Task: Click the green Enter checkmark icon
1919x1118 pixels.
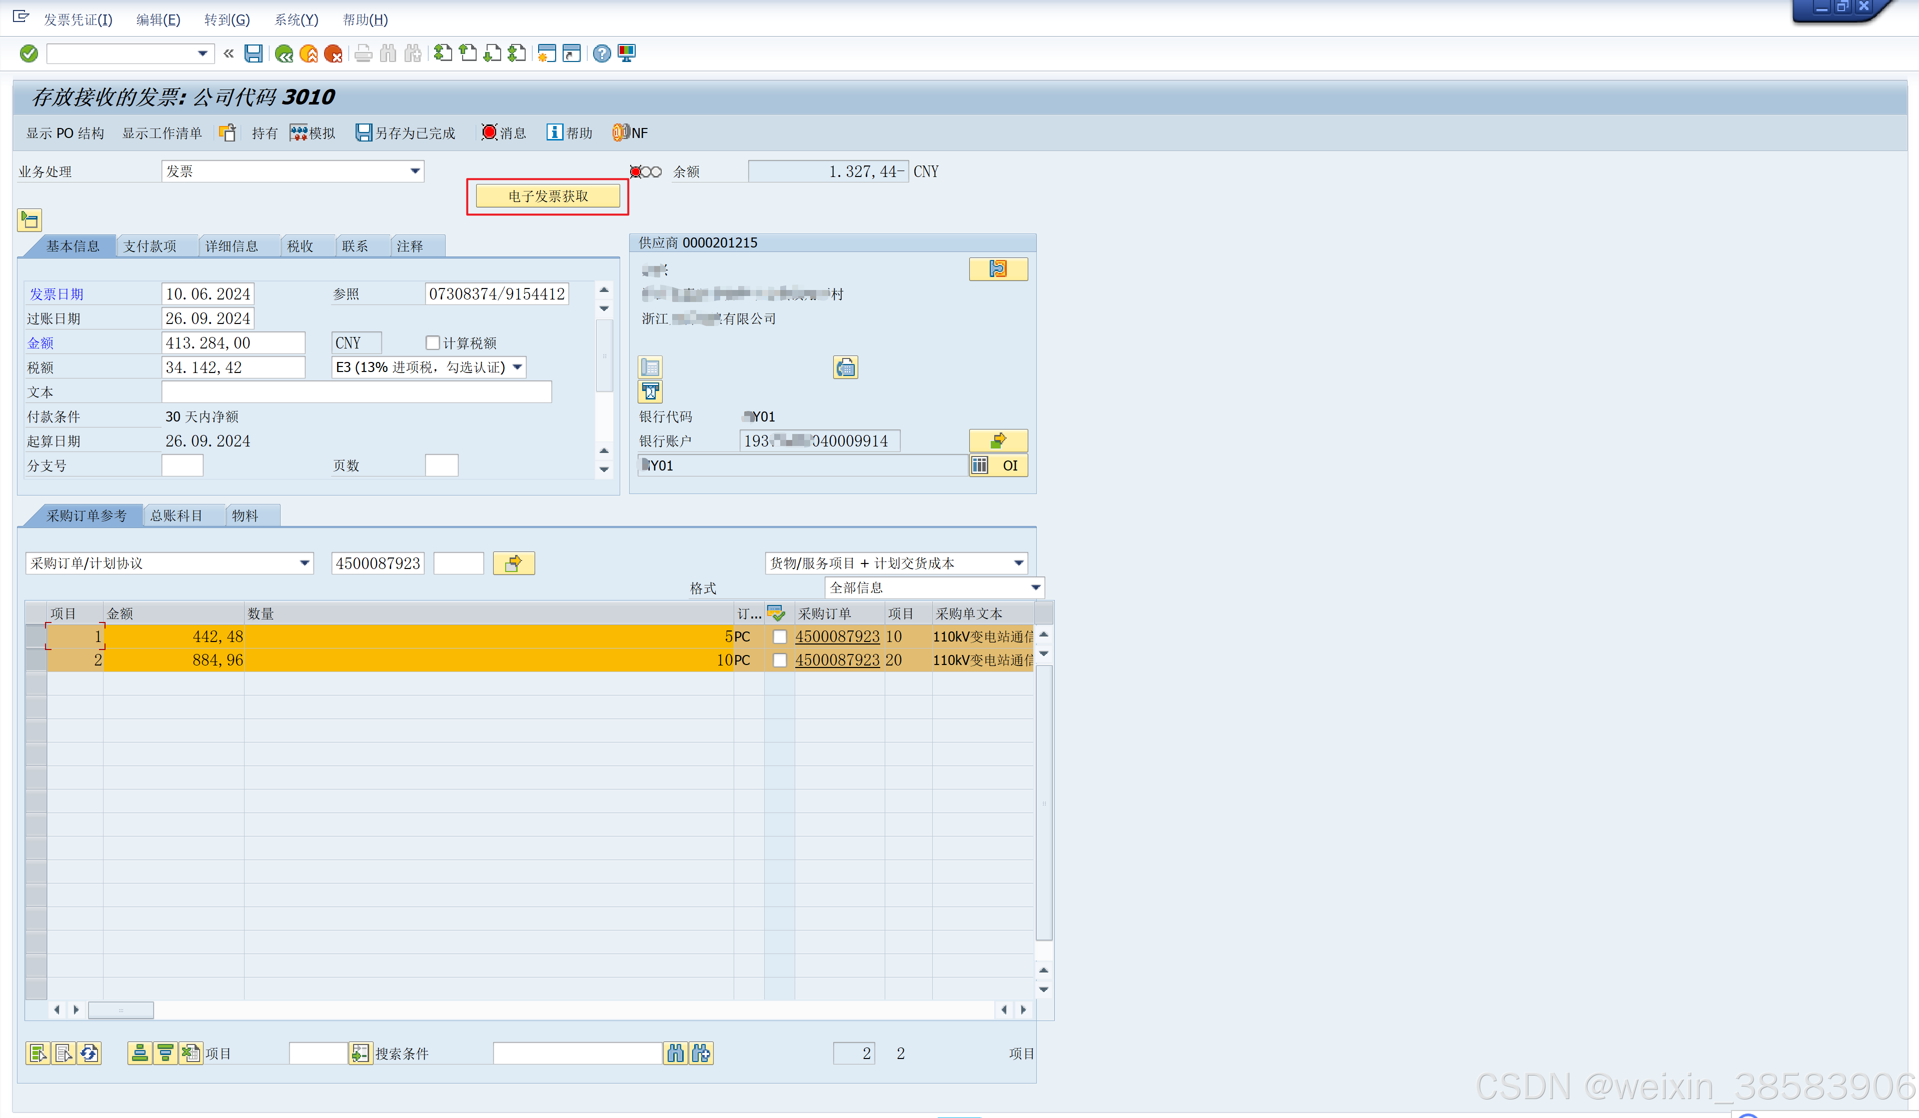Action: pos(29,53)
